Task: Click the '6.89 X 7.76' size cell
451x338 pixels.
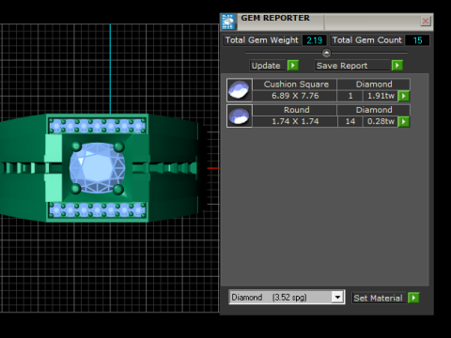Action: pos(295,96)
